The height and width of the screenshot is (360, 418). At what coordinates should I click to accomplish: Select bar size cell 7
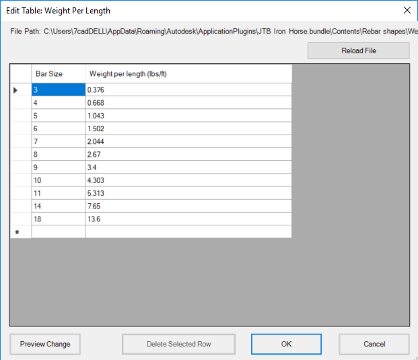[x=59, y=141]
